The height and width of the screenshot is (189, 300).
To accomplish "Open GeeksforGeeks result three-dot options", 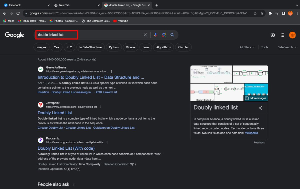I will [111, 71].
